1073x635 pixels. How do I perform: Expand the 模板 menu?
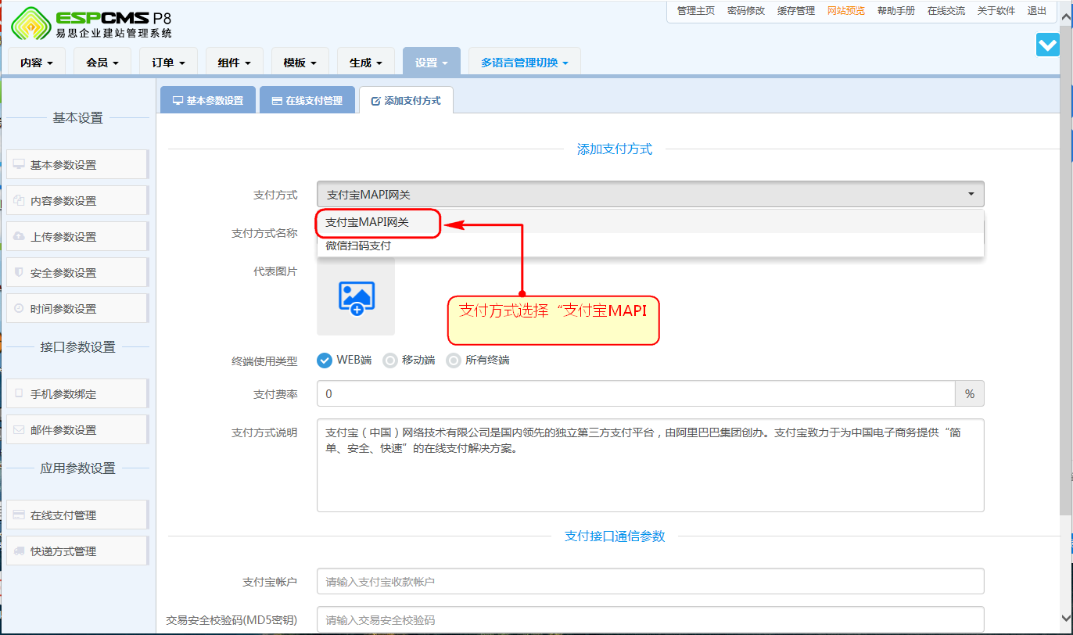300,62
